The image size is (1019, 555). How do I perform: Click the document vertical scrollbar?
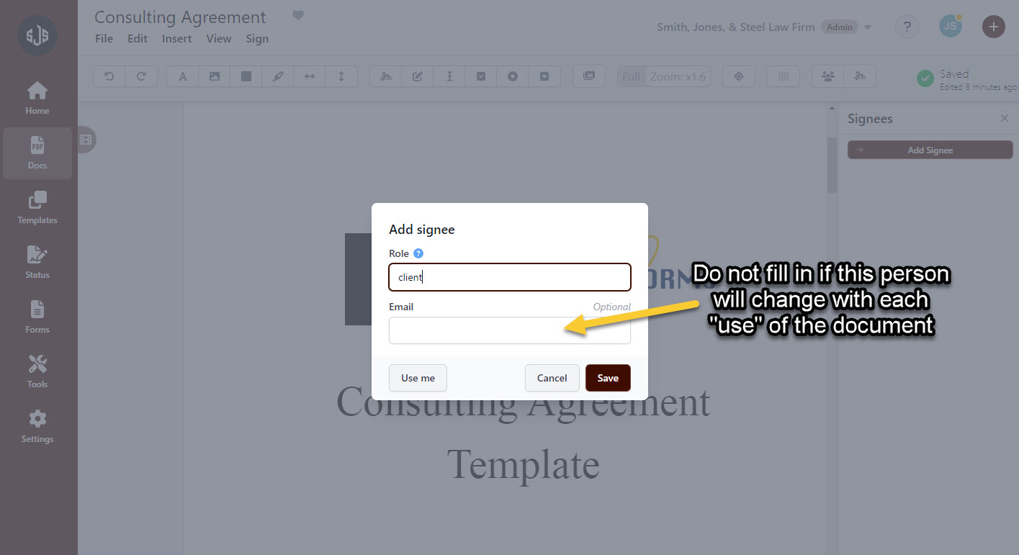pyautogui.click(x=832, y=165)
